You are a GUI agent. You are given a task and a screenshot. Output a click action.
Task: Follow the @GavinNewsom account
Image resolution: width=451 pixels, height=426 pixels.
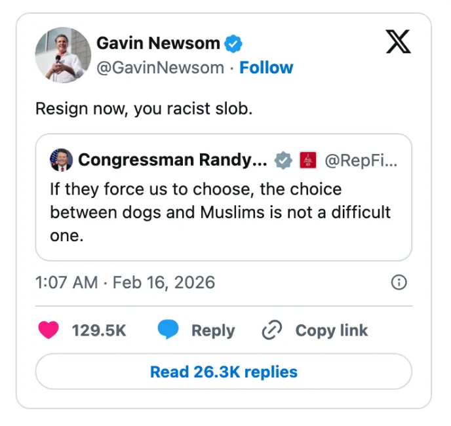pyautogui.click(x=266, y=68)
